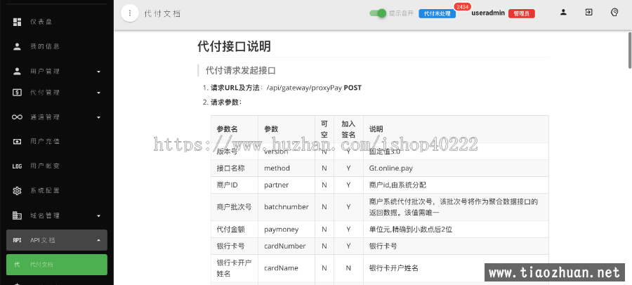The width and height of the screenshot is (632, 285).
Task: Open 我的信息 in the sidebar
Action: (x=57, y=46)
